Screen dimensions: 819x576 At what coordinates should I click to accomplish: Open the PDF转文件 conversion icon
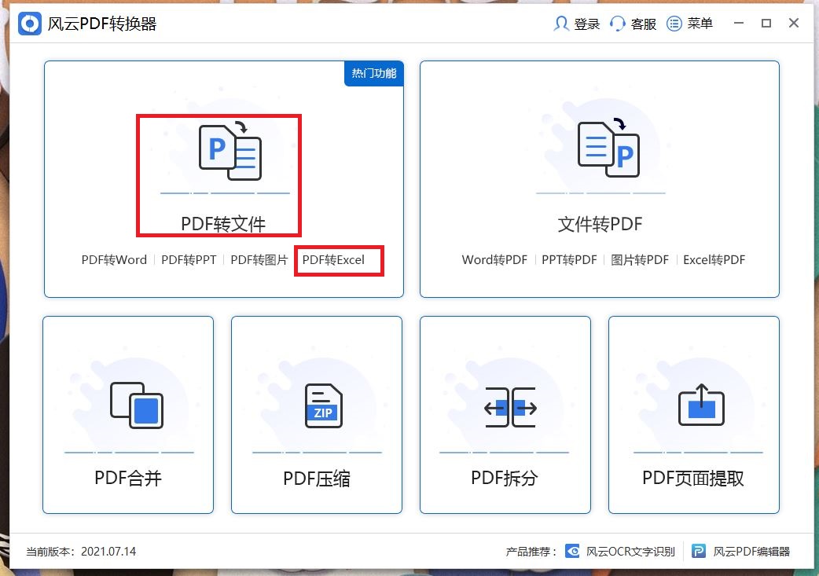tap(230, 152)
